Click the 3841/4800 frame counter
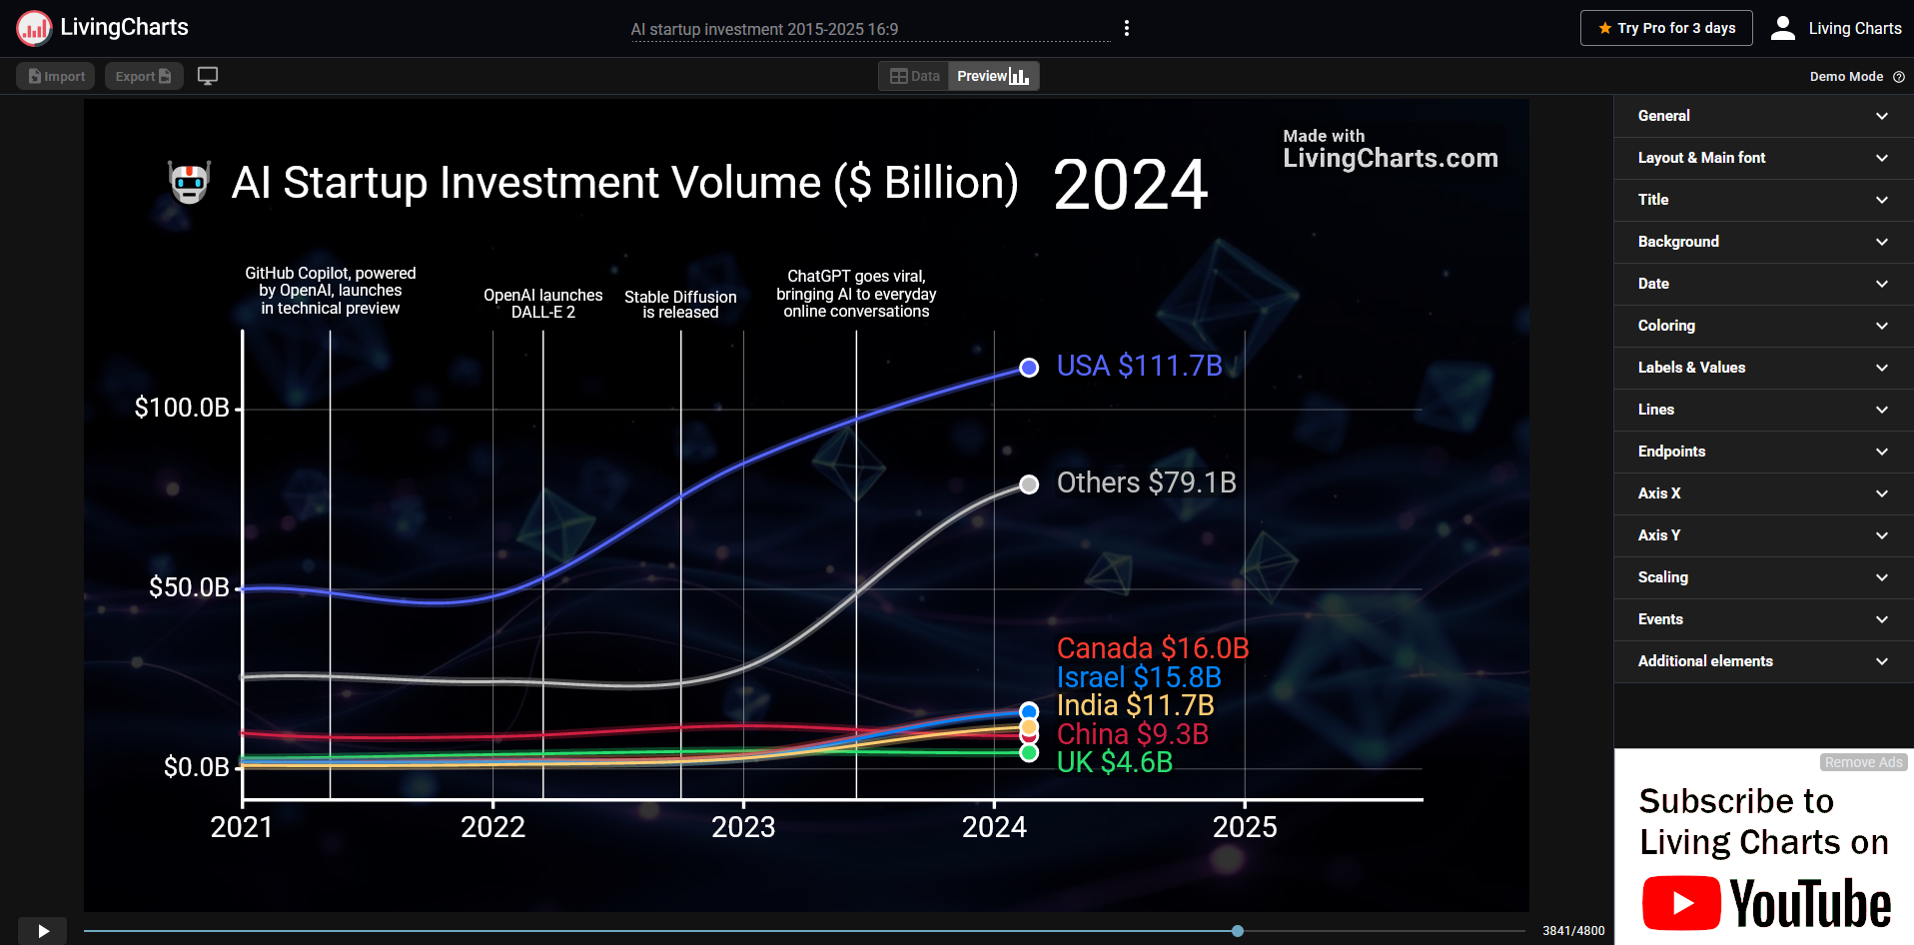Image resolution: width=1914 pixels, height=945 pixels. (1573, 931)
